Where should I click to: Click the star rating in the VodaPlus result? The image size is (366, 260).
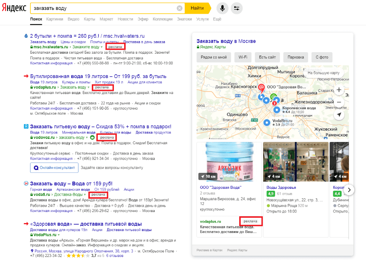[x=78, y=256]
